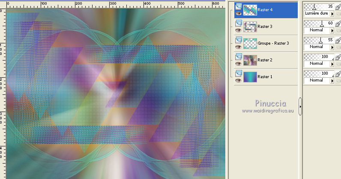Select the Raster 2 layer thumbnail
This screenshot has height=179, width=341.
(250, 61)
